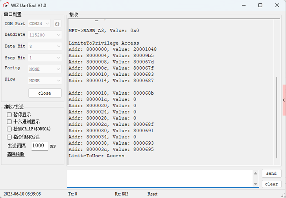The image size is (286, 198).
Task: Open the COM Port dropdown
Action: 39,24
